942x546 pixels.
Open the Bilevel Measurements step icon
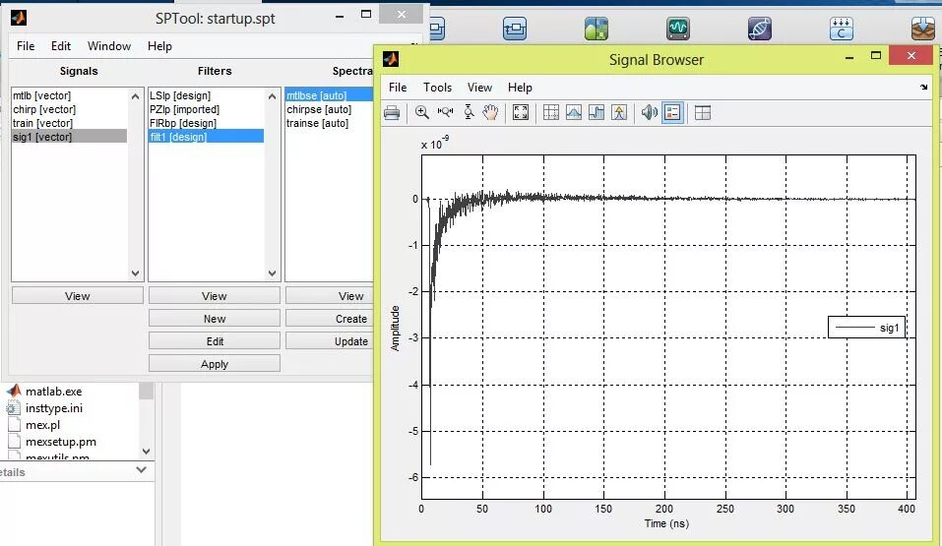[x=597, y=112]
